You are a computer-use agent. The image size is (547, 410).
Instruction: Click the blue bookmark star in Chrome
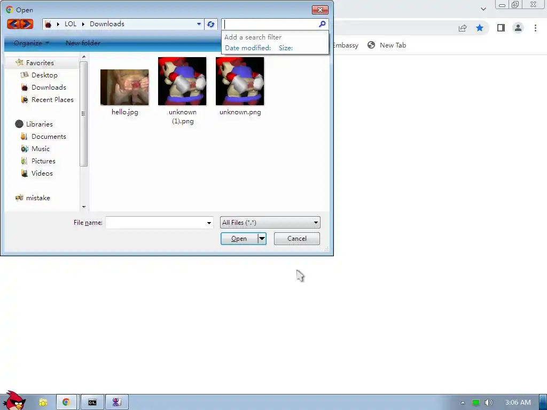(480, 28)
